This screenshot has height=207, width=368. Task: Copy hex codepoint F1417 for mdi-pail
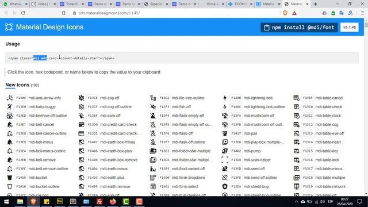tap(236, 133)
